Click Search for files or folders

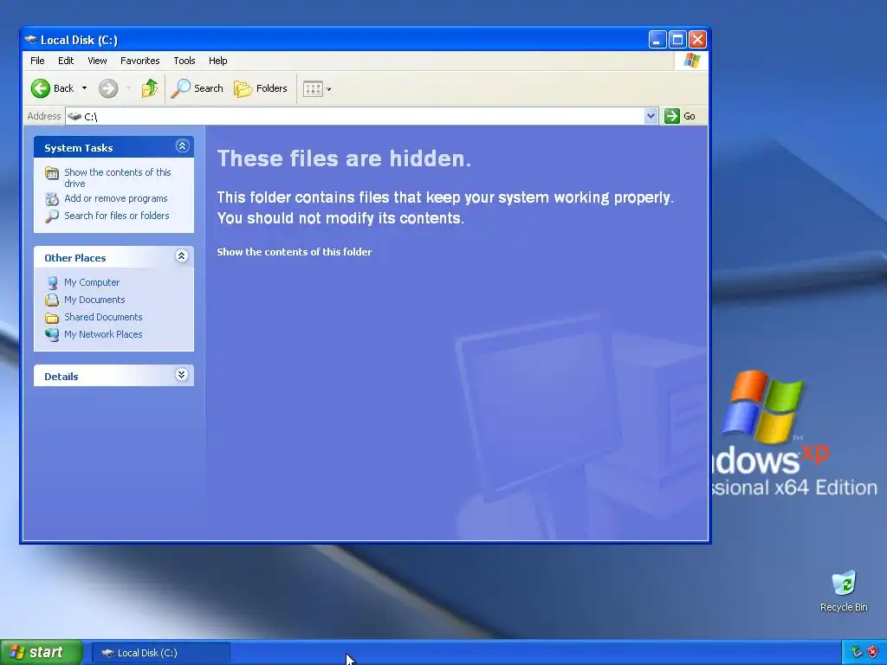click(x=117, y=216)
